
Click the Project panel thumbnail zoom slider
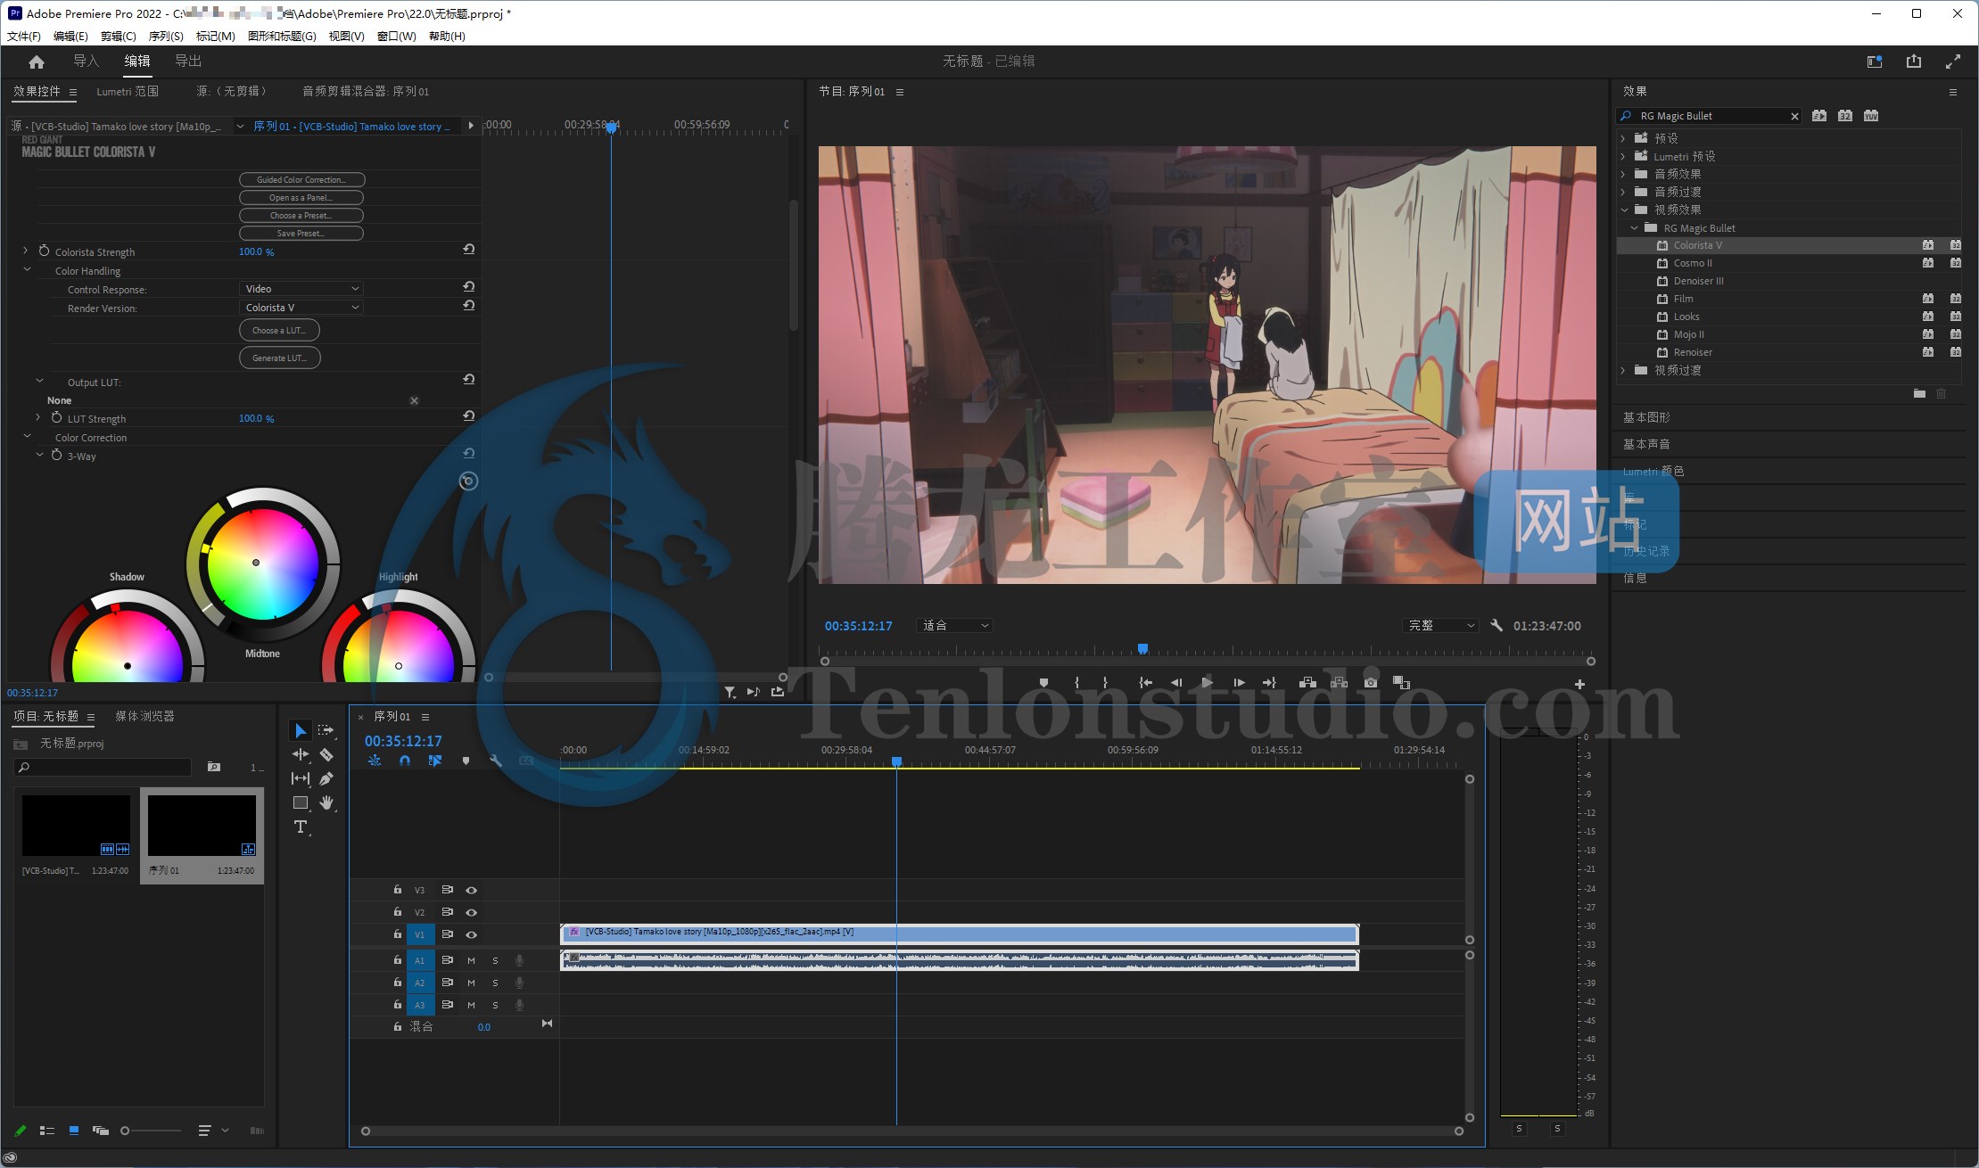click(x=151, y=1131)
